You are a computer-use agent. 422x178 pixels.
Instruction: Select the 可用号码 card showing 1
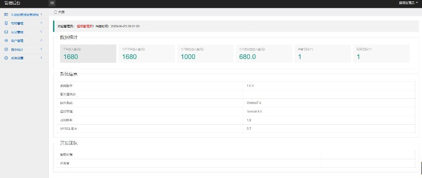click(x=381, y=53)
